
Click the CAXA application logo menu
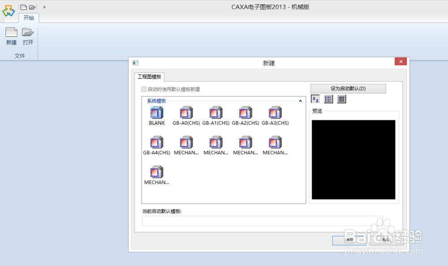point(8,11)
